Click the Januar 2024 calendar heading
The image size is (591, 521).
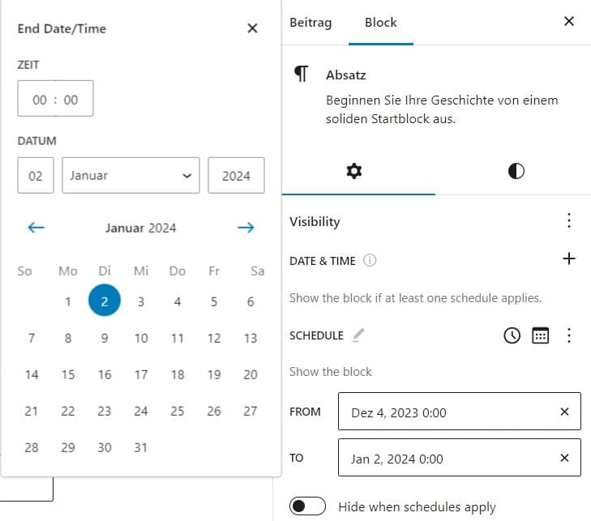(x=140, y=228)
